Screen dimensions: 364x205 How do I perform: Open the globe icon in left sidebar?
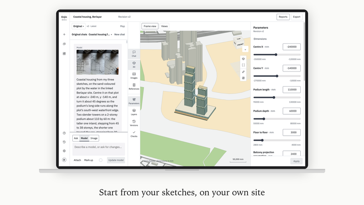pyautogui.click(x=64, y=151)
